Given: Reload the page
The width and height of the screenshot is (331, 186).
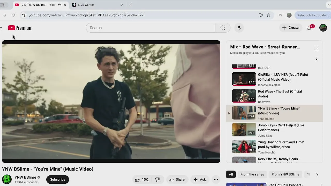Looking at the screenshot, I should [x=13, y=15].
